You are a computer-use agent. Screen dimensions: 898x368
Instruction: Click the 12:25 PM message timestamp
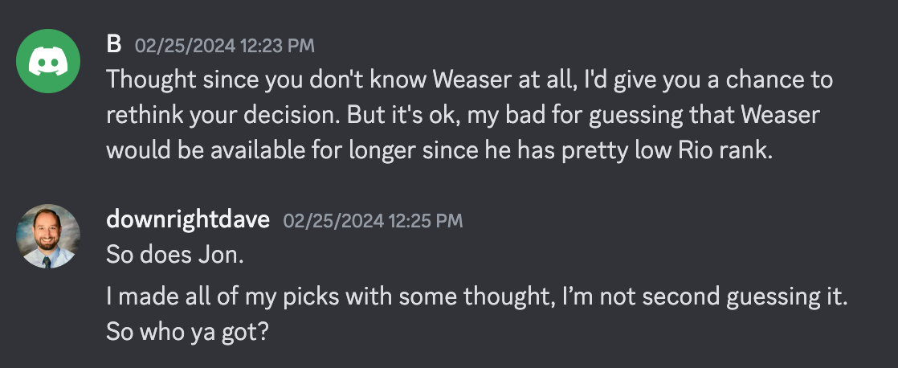pos(373,221)
